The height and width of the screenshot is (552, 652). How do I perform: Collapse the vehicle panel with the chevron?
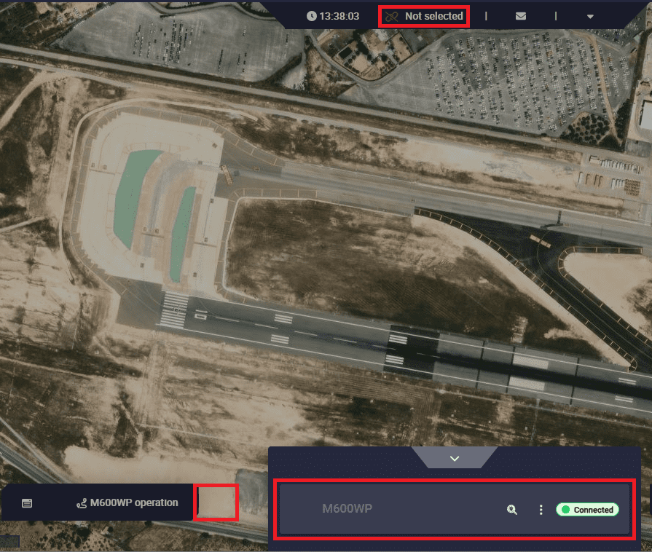(x=455, y=458)
